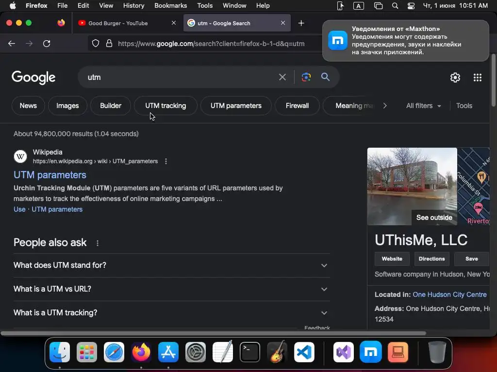This screenshot has height=372, width=497.
Task: Open Trash from the dock
Action: [437, 352]
